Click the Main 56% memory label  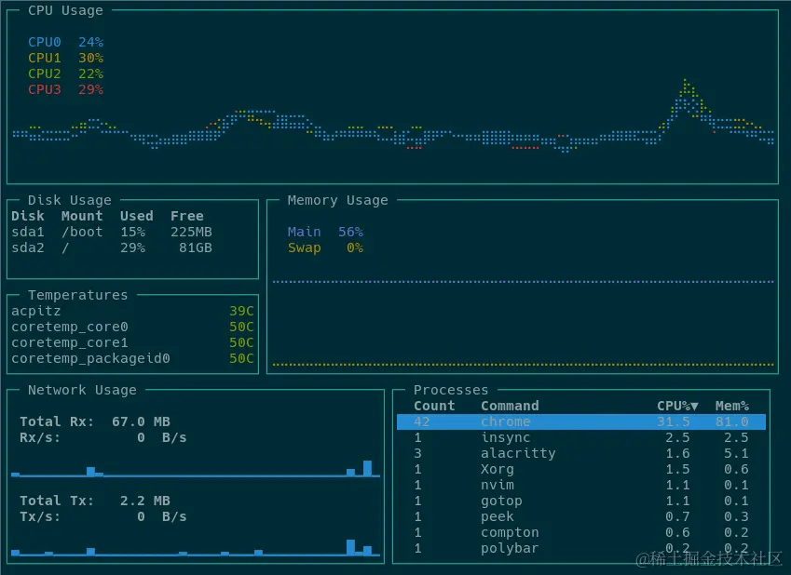pos(325,232)
